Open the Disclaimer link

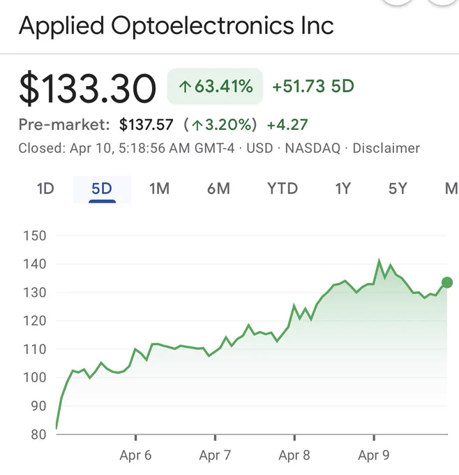click(x=386, y=148)
